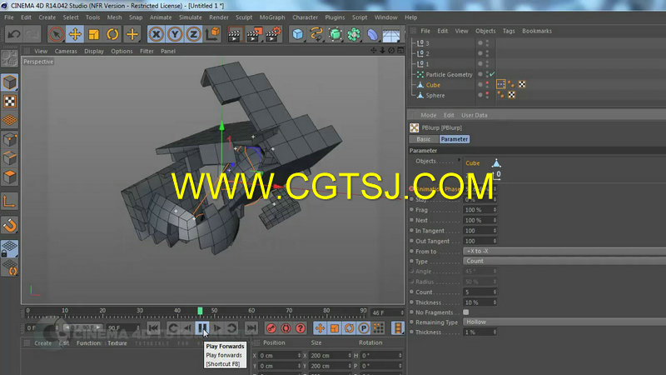Click the Size X 200 cm field
The image size is (666, 375).
click(x=331, y=356)
